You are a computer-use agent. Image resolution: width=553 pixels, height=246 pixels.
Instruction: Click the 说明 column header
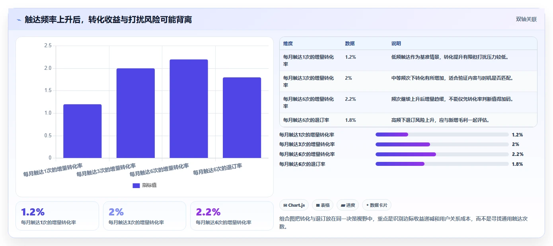click(x=396, y=44)
